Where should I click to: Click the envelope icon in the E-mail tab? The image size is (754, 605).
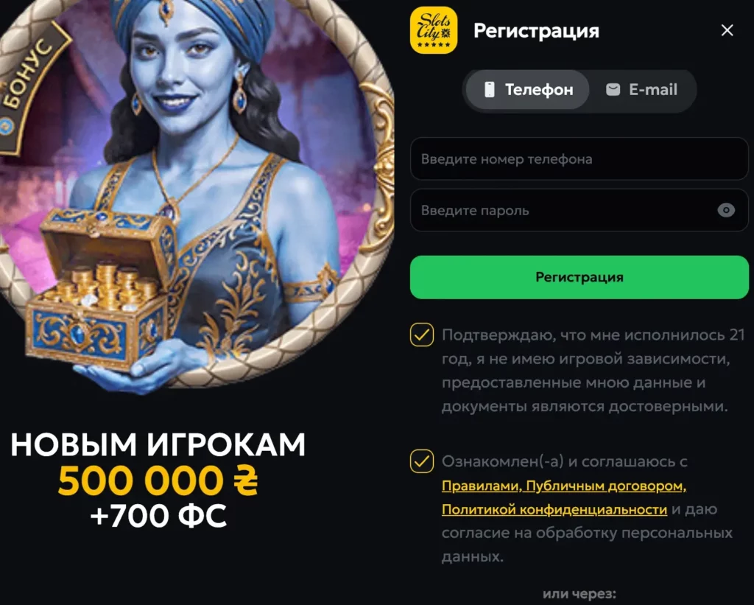pos(613,89)
